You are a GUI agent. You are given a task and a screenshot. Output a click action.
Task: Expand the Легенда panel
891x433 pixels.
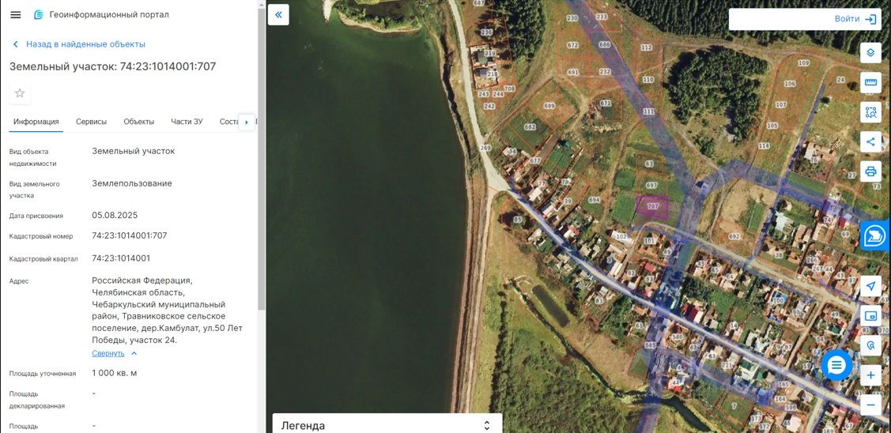387,425
